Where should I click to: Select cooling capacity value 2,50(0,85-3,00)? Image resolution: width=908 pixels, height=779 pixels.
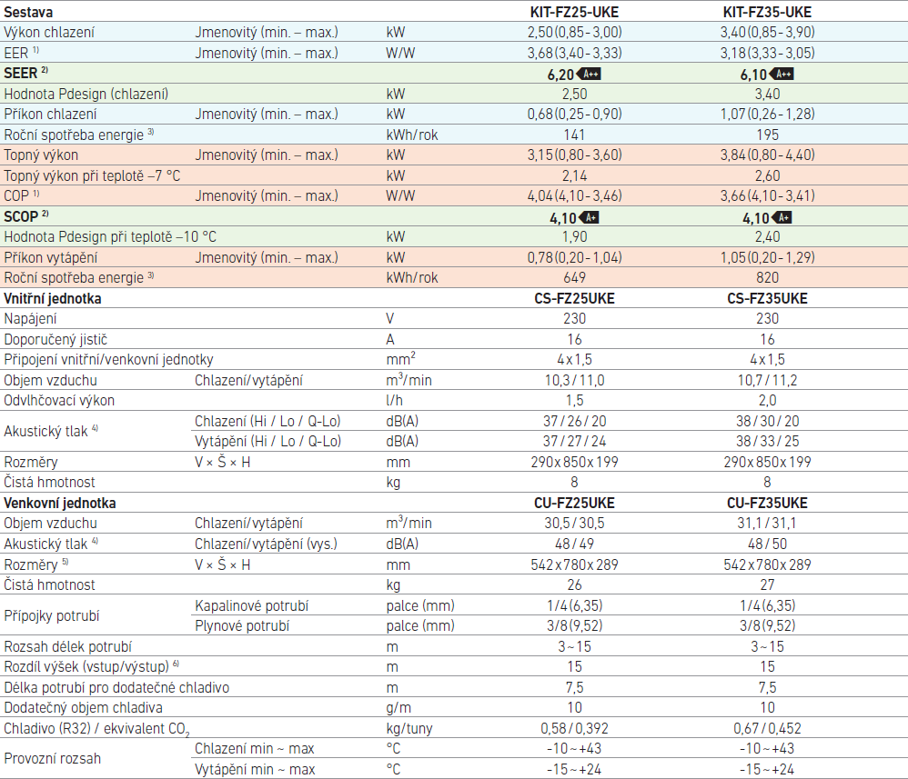pyautogui.click(x=574, y=33)
